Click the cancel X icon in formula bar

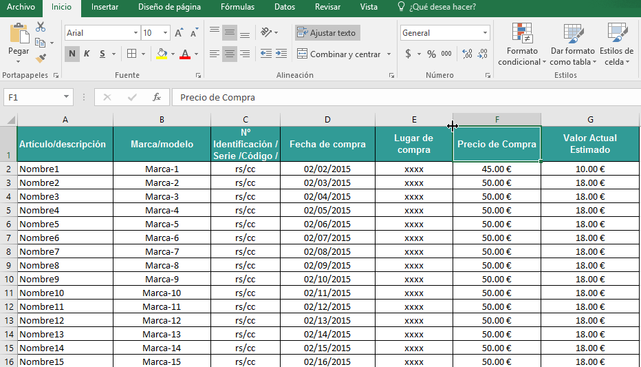tap(107, 97)
